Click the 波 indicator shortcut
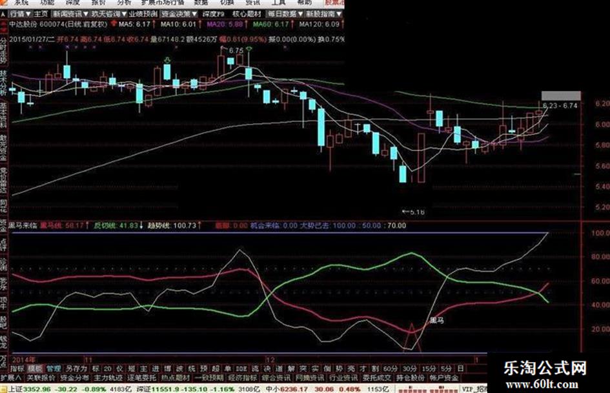 point(179,368)
